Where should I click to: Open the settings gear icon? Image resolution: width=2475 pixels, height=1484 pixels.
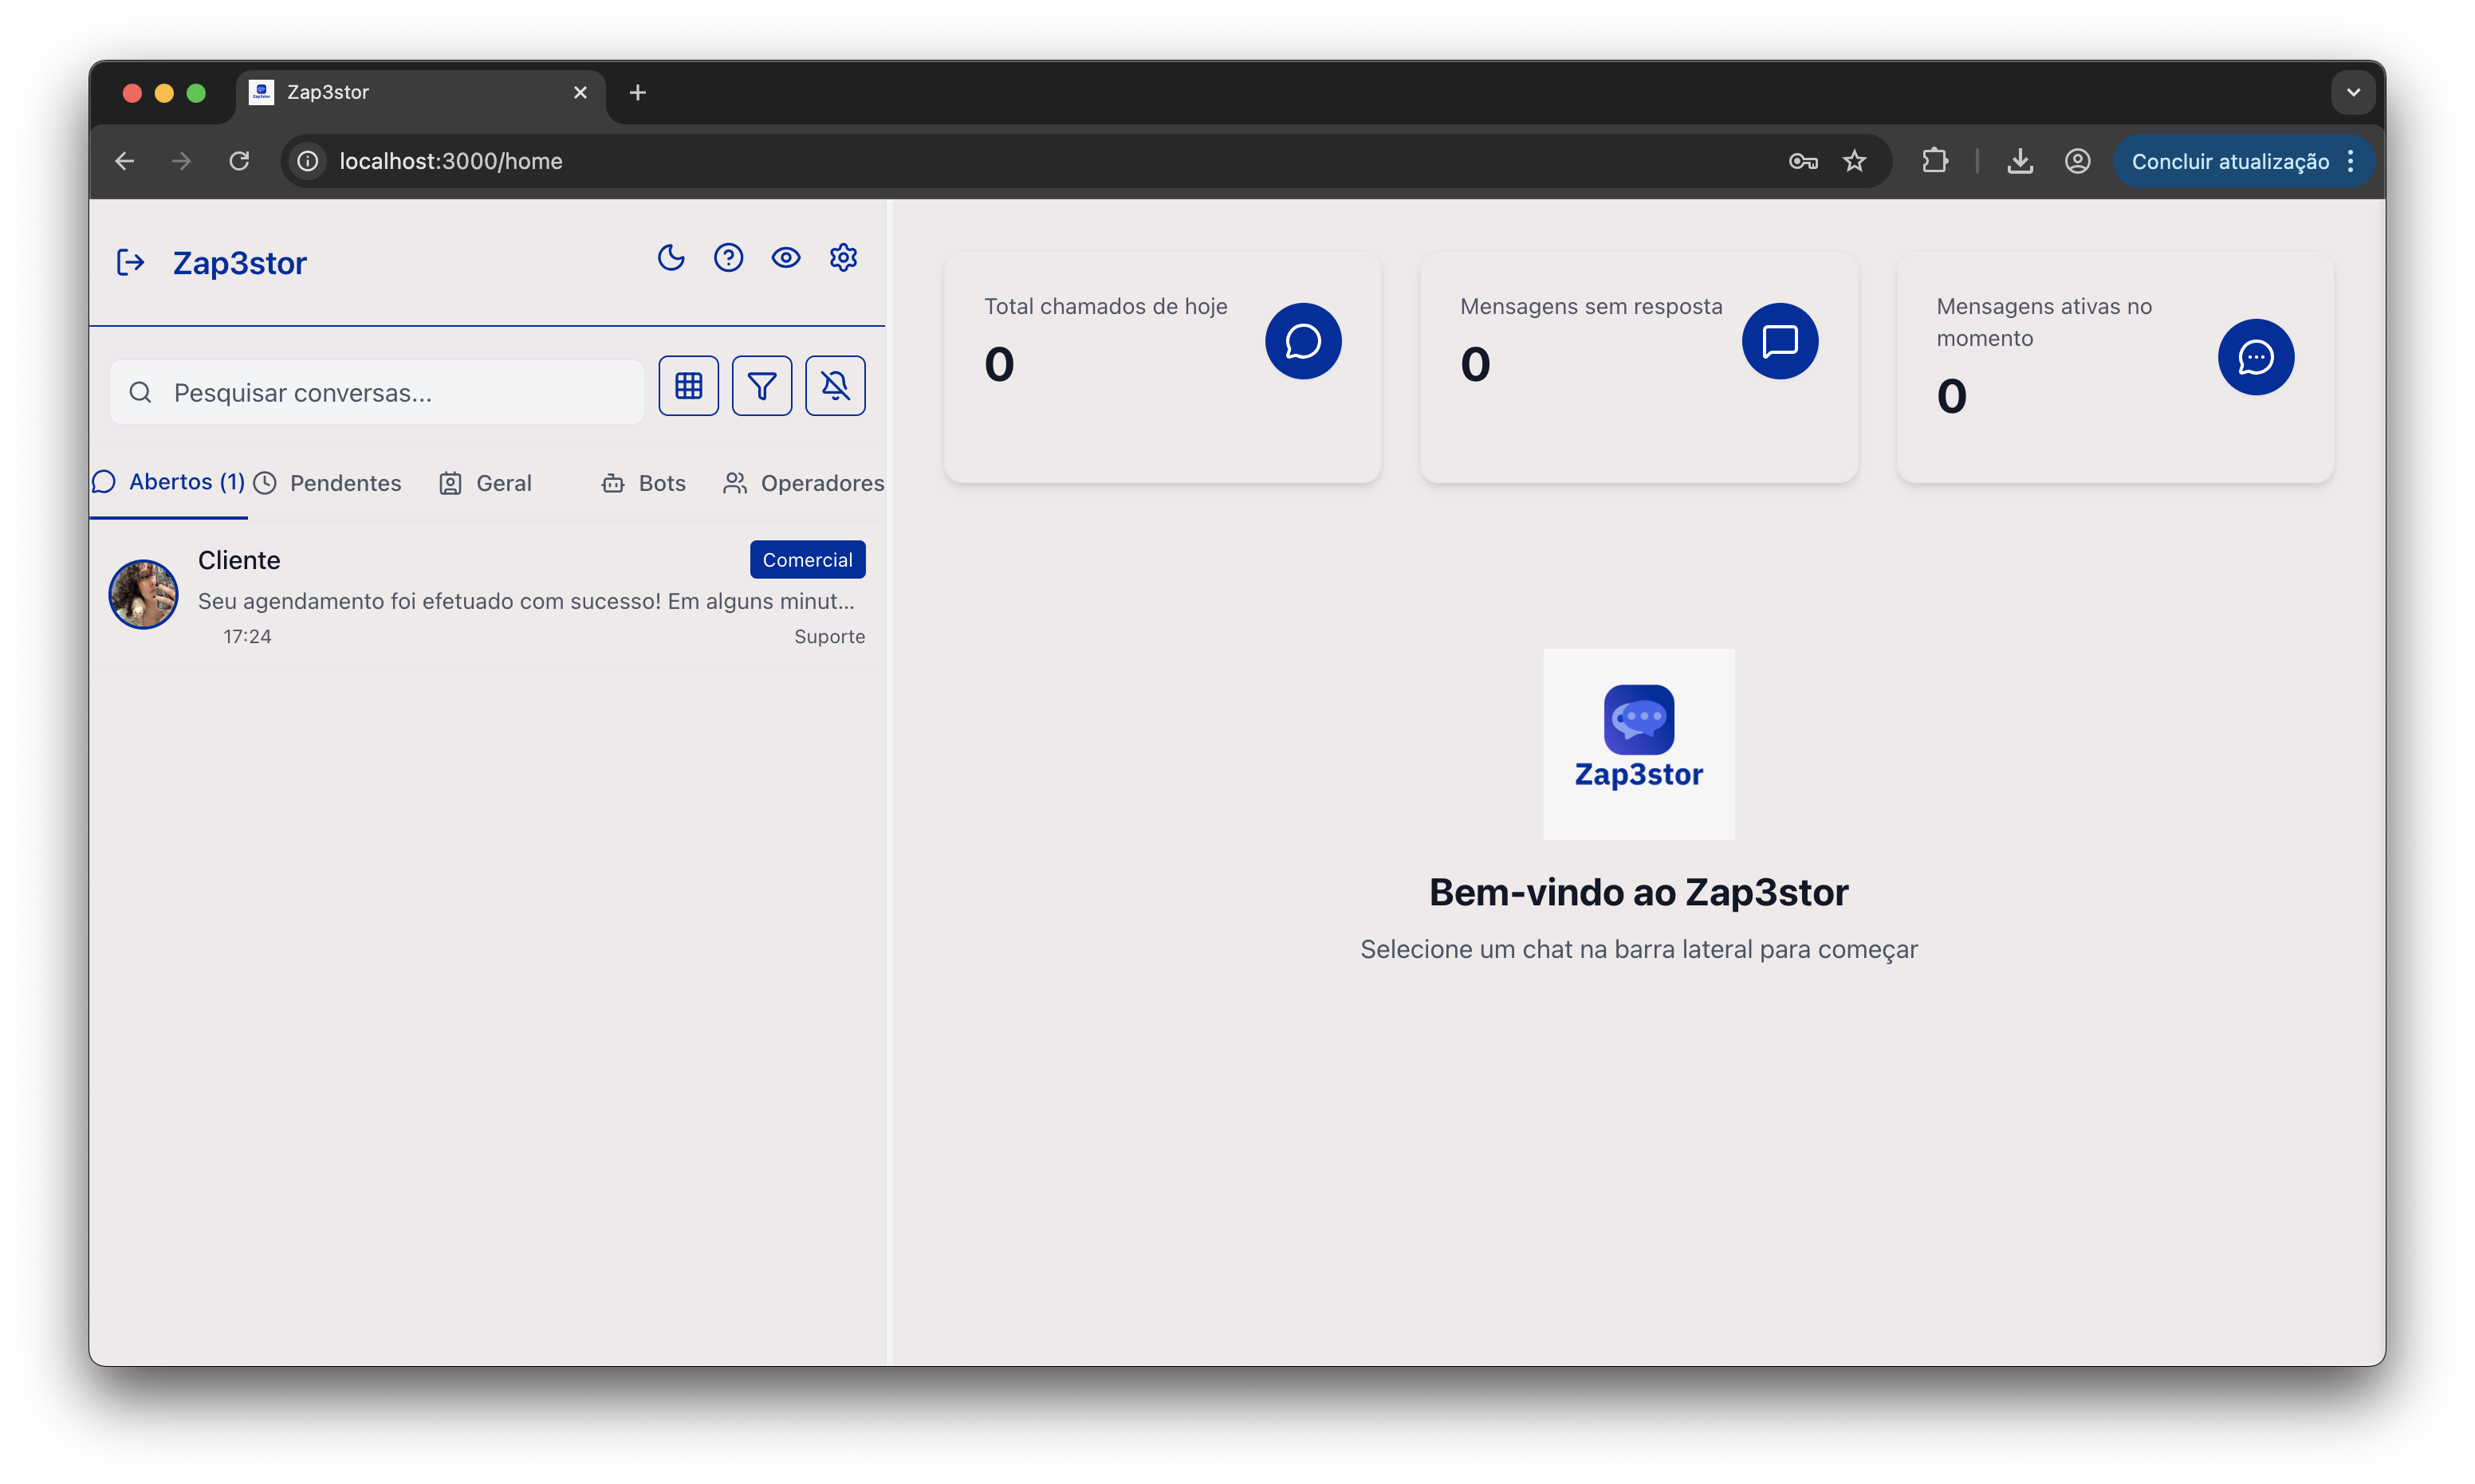pos(844,258)
